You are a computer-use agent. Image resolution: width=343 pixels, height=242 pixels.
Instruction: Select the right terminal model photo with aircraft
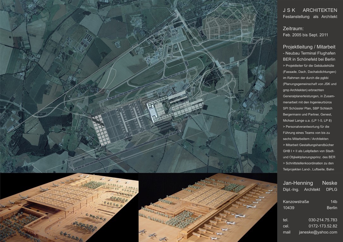(208, 207)
